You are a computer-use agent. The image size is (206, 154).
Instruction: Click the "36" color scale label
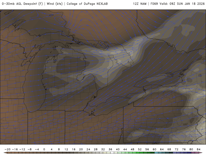(x=110, y=149)
